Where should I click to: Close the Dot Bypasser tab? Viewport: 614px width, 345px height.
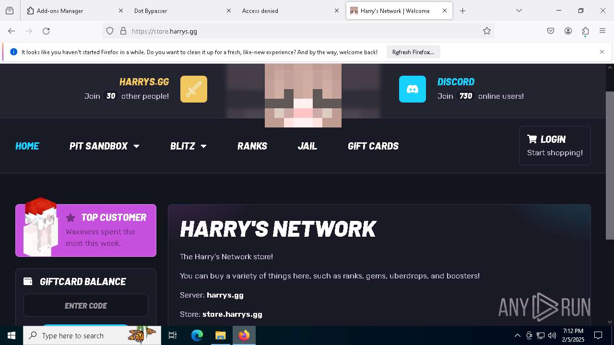(x=229, y=11)
